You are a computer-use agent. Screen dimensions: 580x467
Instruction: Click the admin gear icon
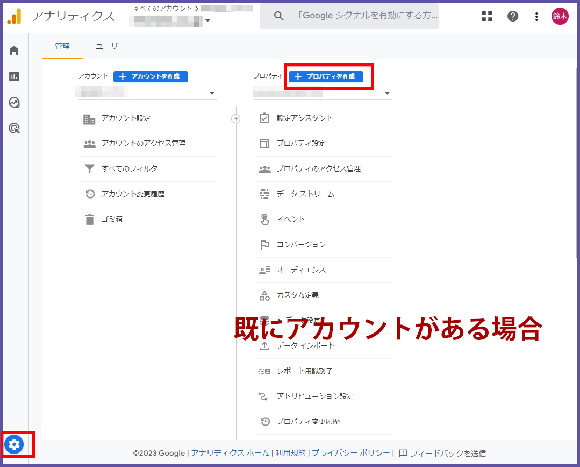(14, 444)
